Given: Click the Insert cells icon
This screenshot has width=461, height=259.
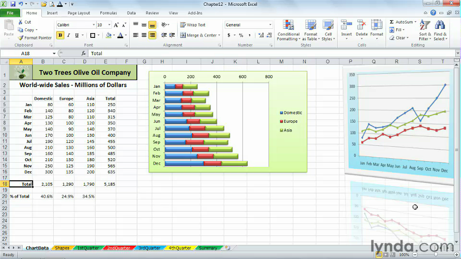Looking at the screenshot, I should (x=346, y=25).
